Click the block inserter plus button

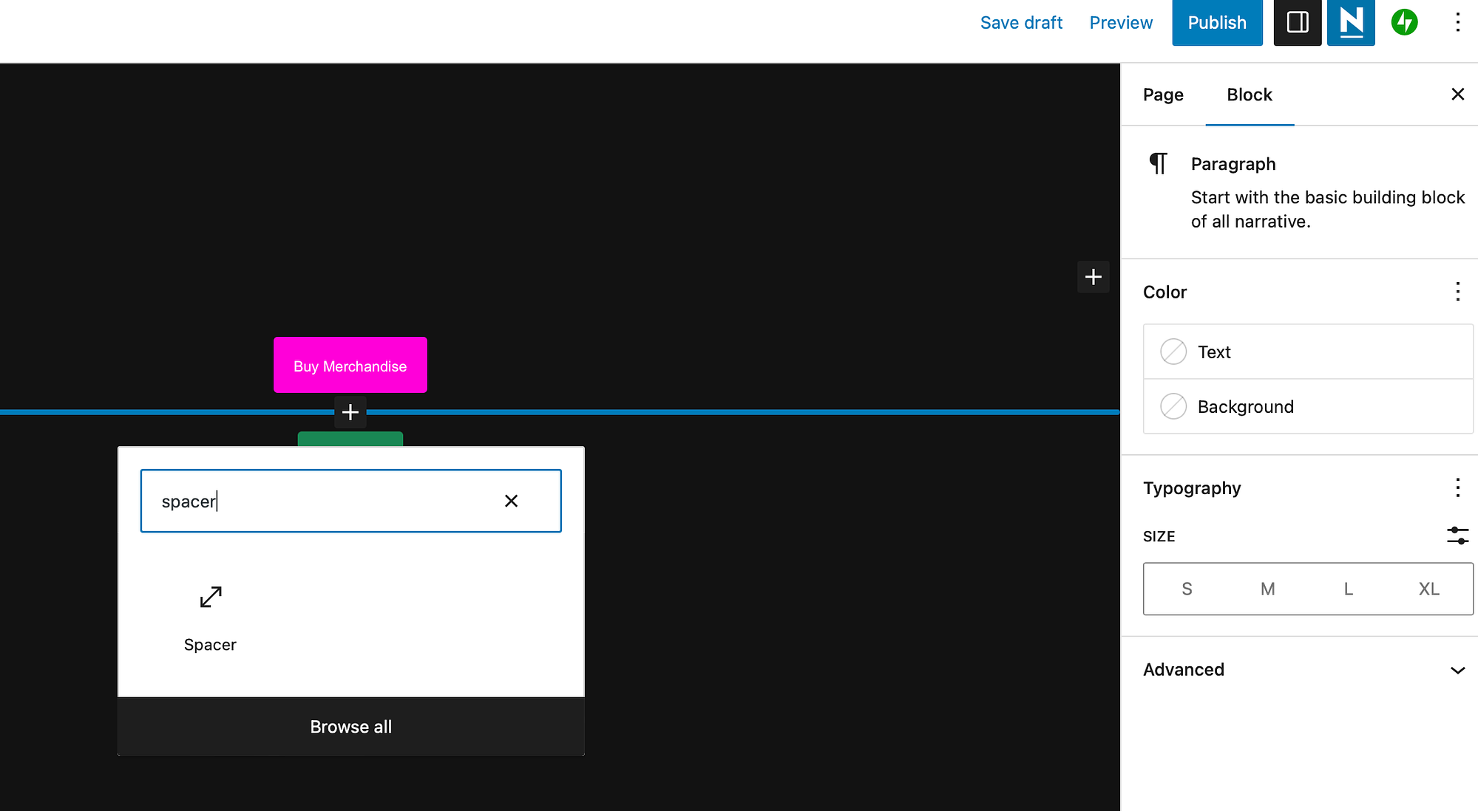(350, 411)
